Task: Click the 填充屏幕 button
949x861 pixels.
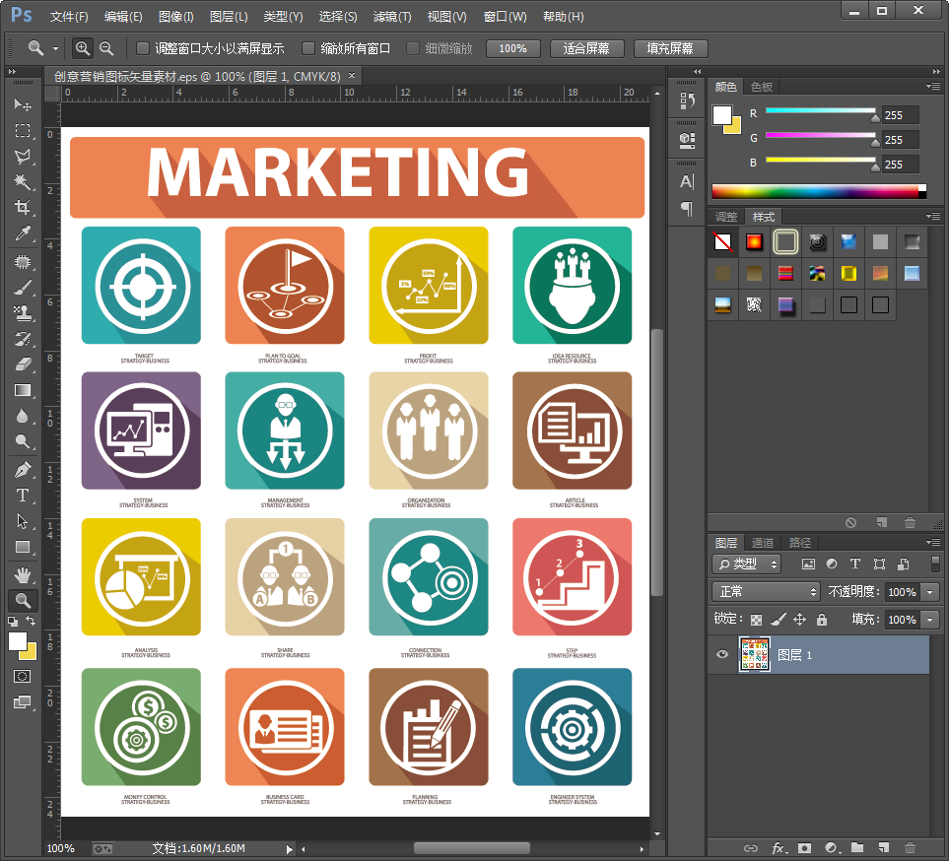Action: click(669, 48)
